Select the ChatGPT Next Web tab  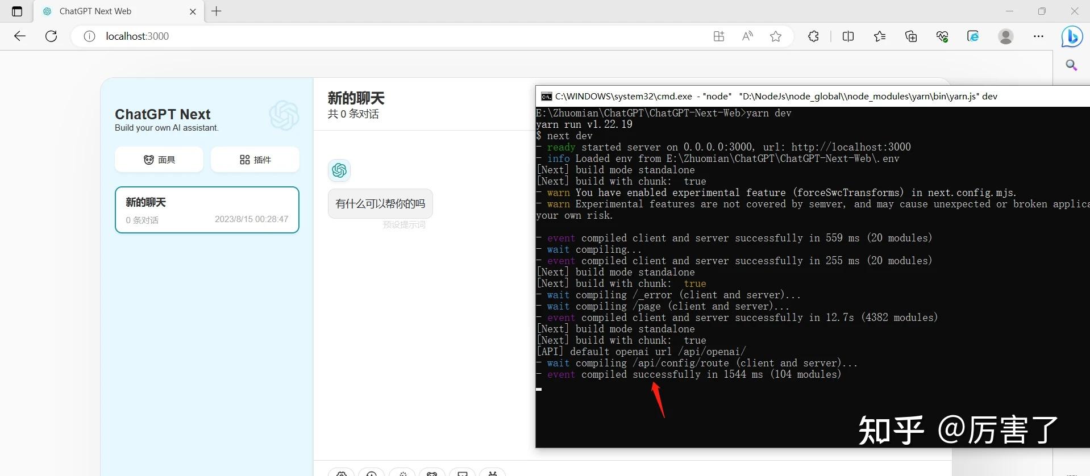(x=118, y=11)
